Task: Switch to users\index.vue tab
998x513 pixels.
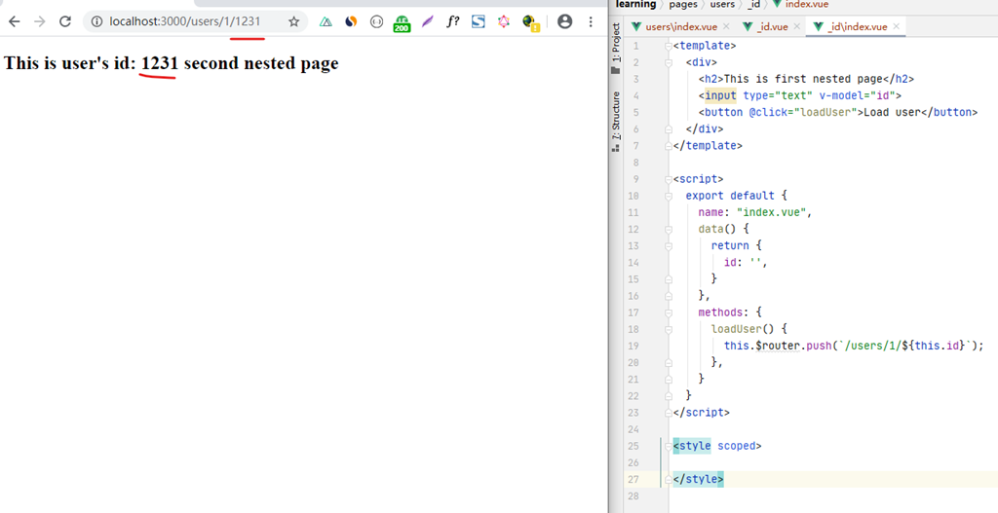Action: pyautogui.click(x=681, y=26)
